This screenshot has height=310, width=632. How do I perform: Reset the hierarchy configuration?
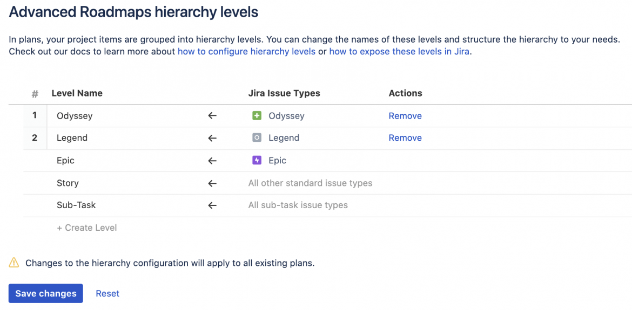107,293
